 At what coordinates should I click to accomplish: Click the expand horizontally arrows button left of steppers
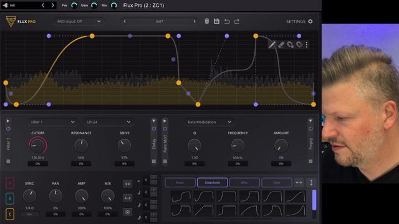tap(127, 198)
